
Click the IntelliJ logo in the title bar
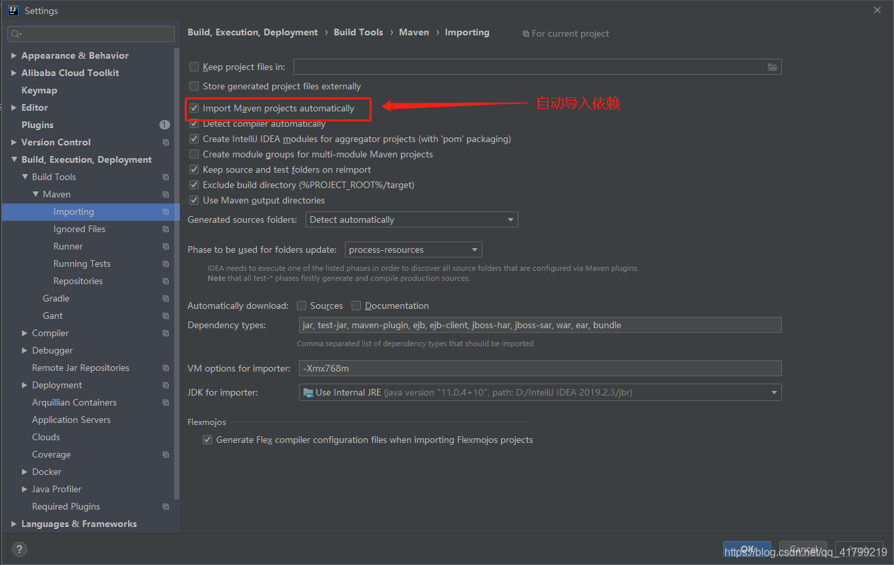coord(13,10)
